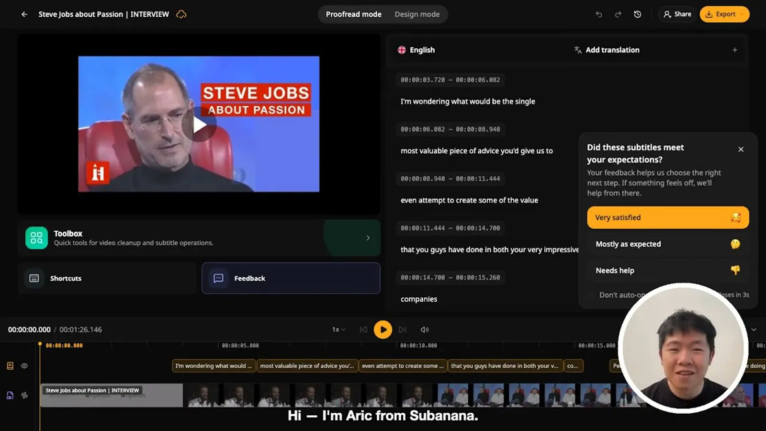Select subtitle text 'companies'
Screen dimensions: 766x431
419,299
